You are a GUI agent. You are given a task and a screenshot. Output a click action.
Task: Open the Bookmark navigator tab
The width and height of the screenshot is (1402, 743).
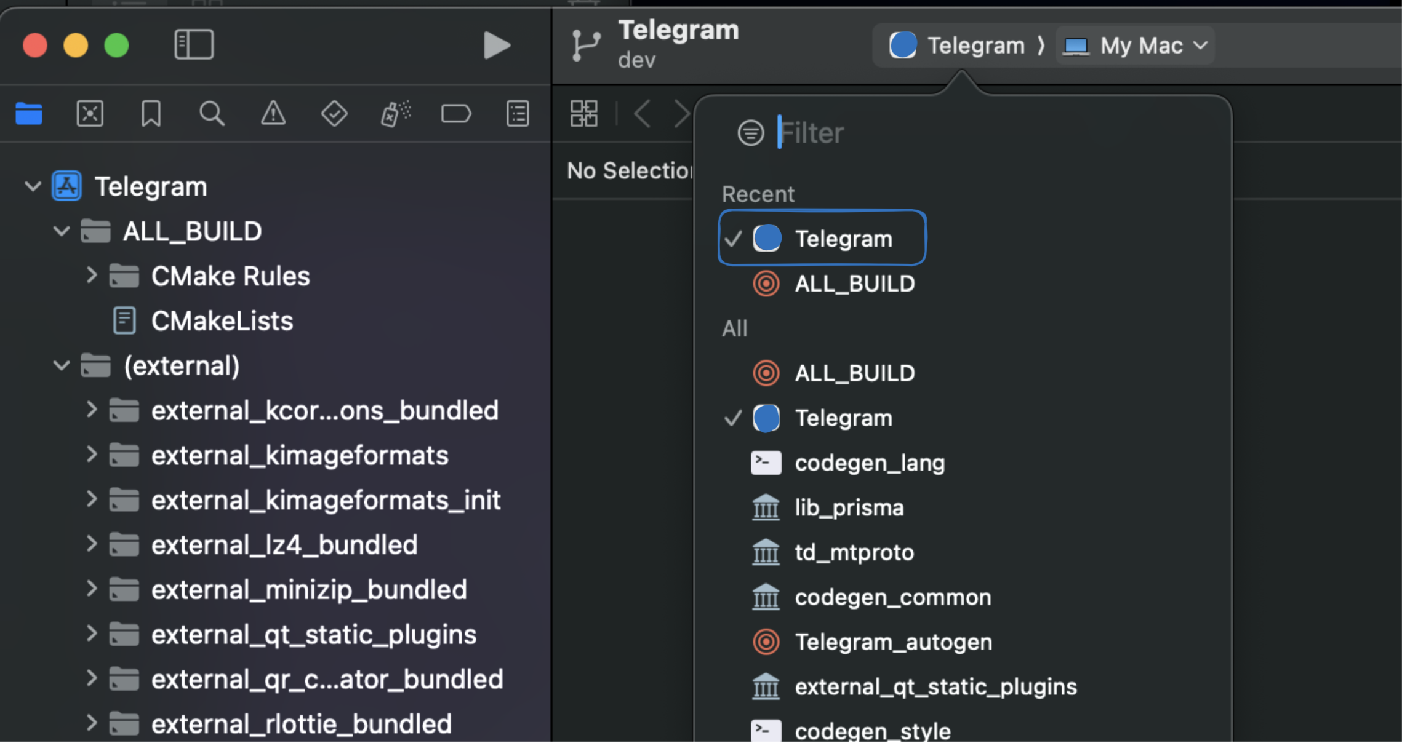pos(151,114)
